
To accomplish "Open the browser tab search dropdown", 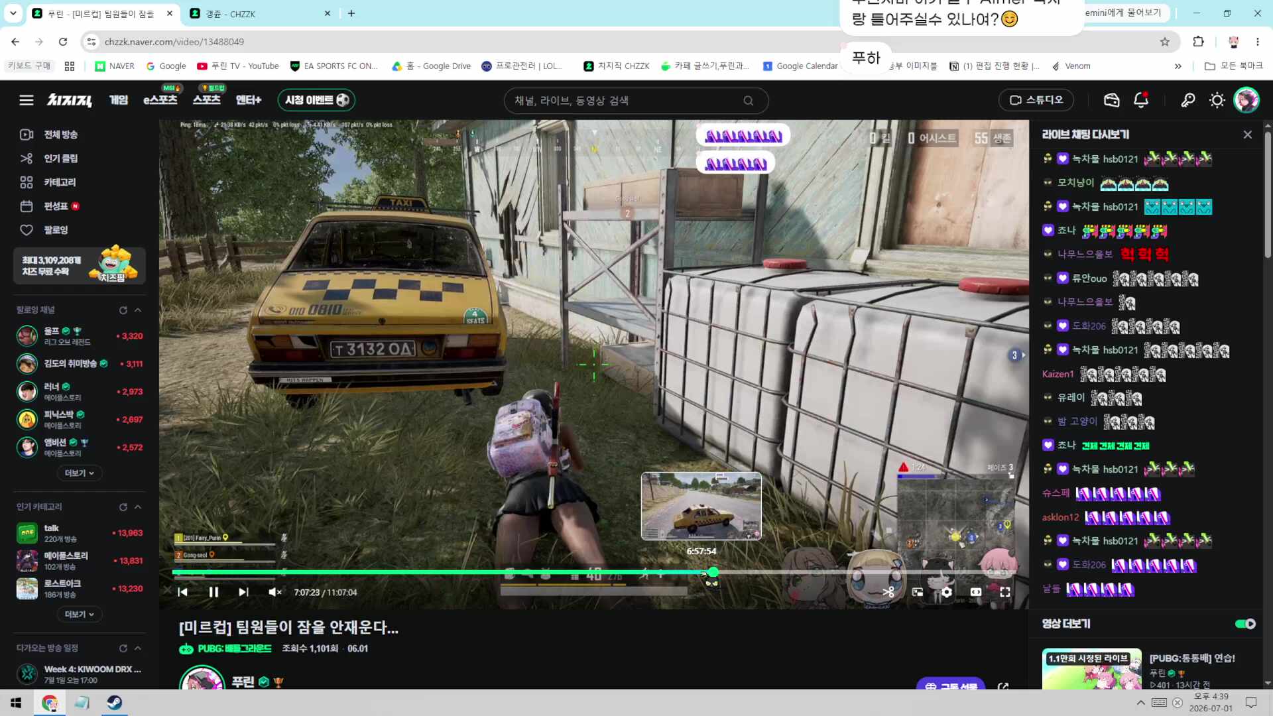I will [x=13, y=13].
